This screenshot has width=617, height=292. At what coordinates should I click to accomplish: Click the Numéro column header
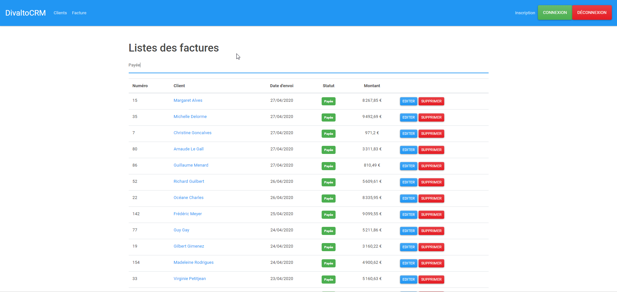pos(140,86)
